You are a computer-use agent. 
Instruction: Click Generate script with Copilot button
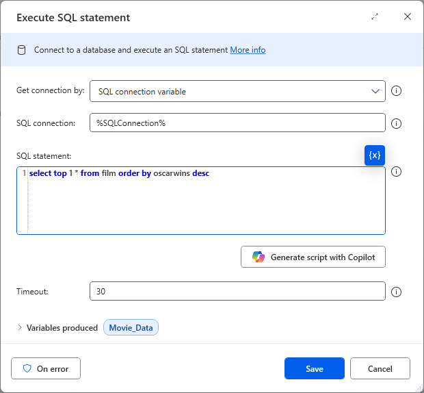[x=313, y=257]
